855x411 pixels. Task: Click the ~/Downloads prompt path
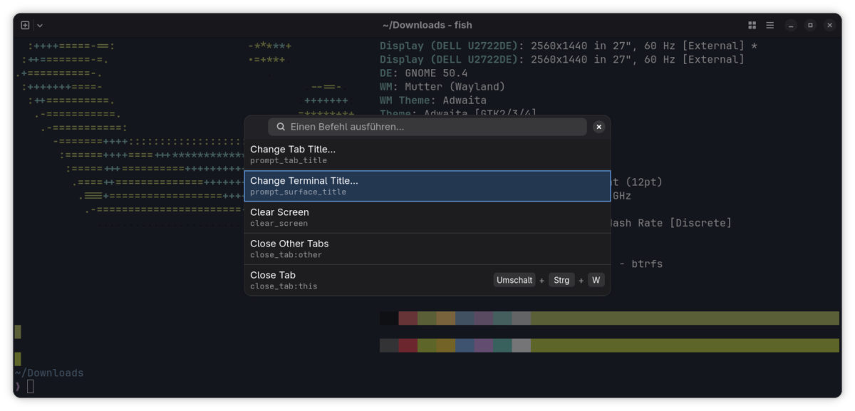[49, 373]
